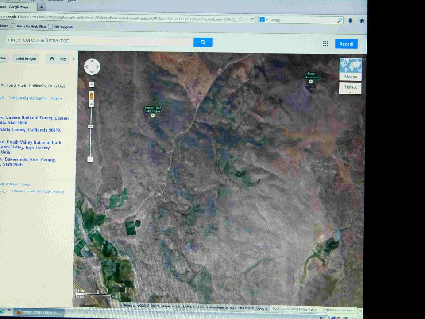Open the Bakersfield, Kern County result
This screenshot has height=319, width=425.
click(x=27, y=162)
